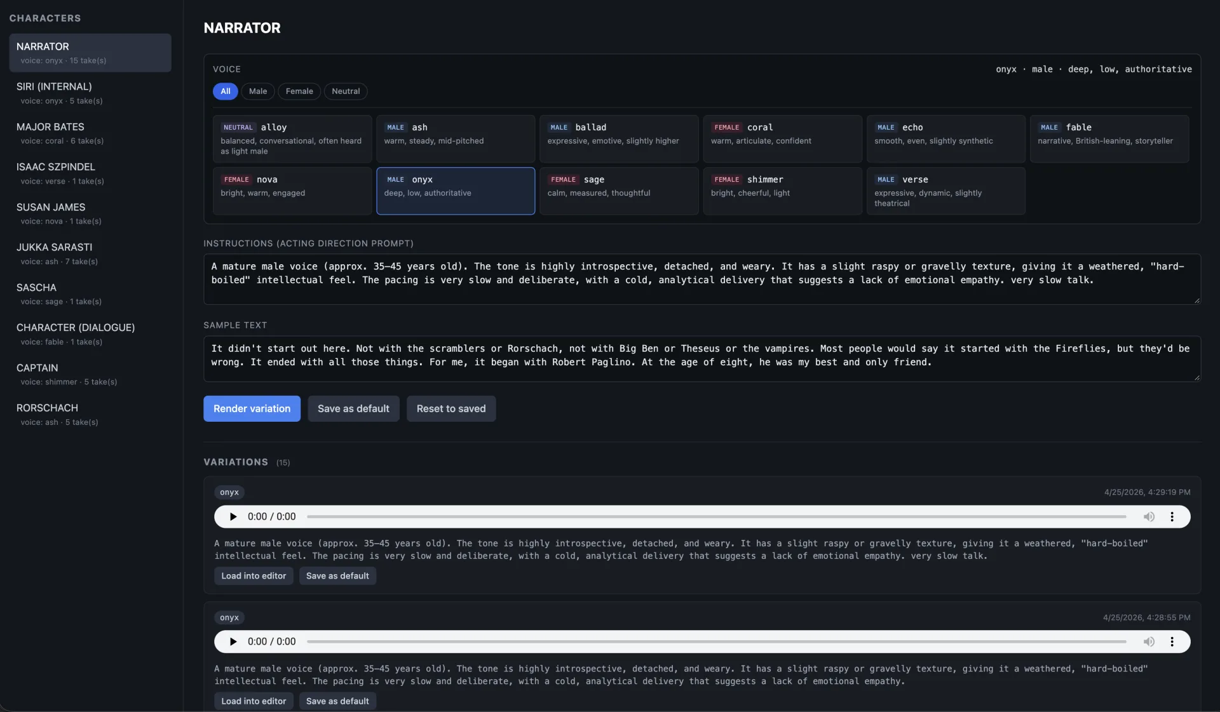Load the 4:29:19 PM variation into editor

pyautogui.click(x=254, y=575)
